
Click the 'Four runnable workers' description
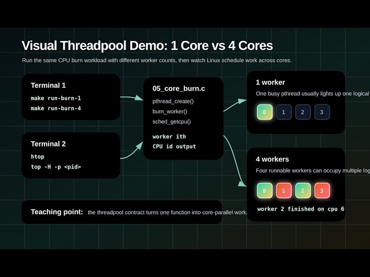pos(313,171)
